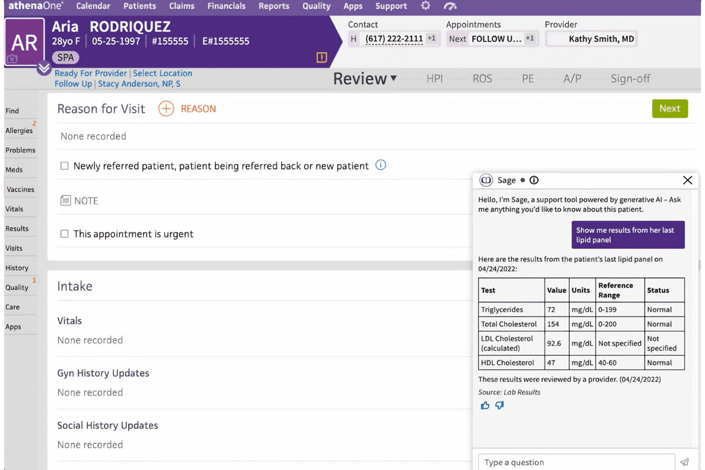
Task: Click the speedometer dashboard icon in top bar
Action: tap(450, 6)
